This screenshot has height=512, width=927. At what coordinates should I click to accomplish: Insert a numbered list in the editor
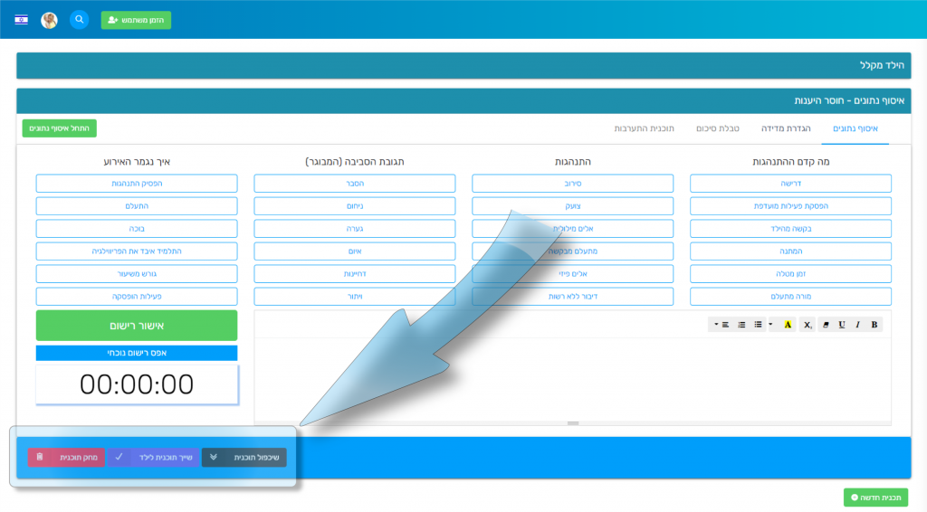pyautogui.click(x=741, y=325)
